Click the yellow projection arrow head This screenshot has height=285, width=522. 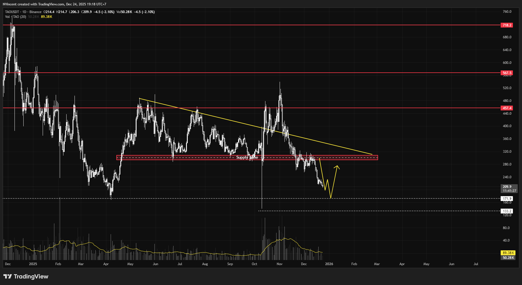tap(337, 167)
